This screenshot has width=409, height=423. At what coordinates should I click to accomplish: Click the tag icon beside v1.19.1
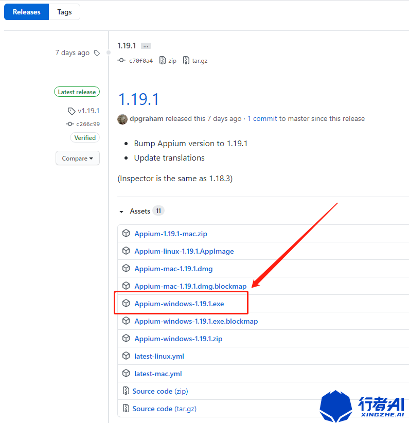(71, 111)
